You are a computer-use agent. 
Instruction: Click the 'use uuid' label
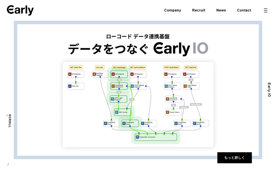pyautogui.click(x=99, y=67)
